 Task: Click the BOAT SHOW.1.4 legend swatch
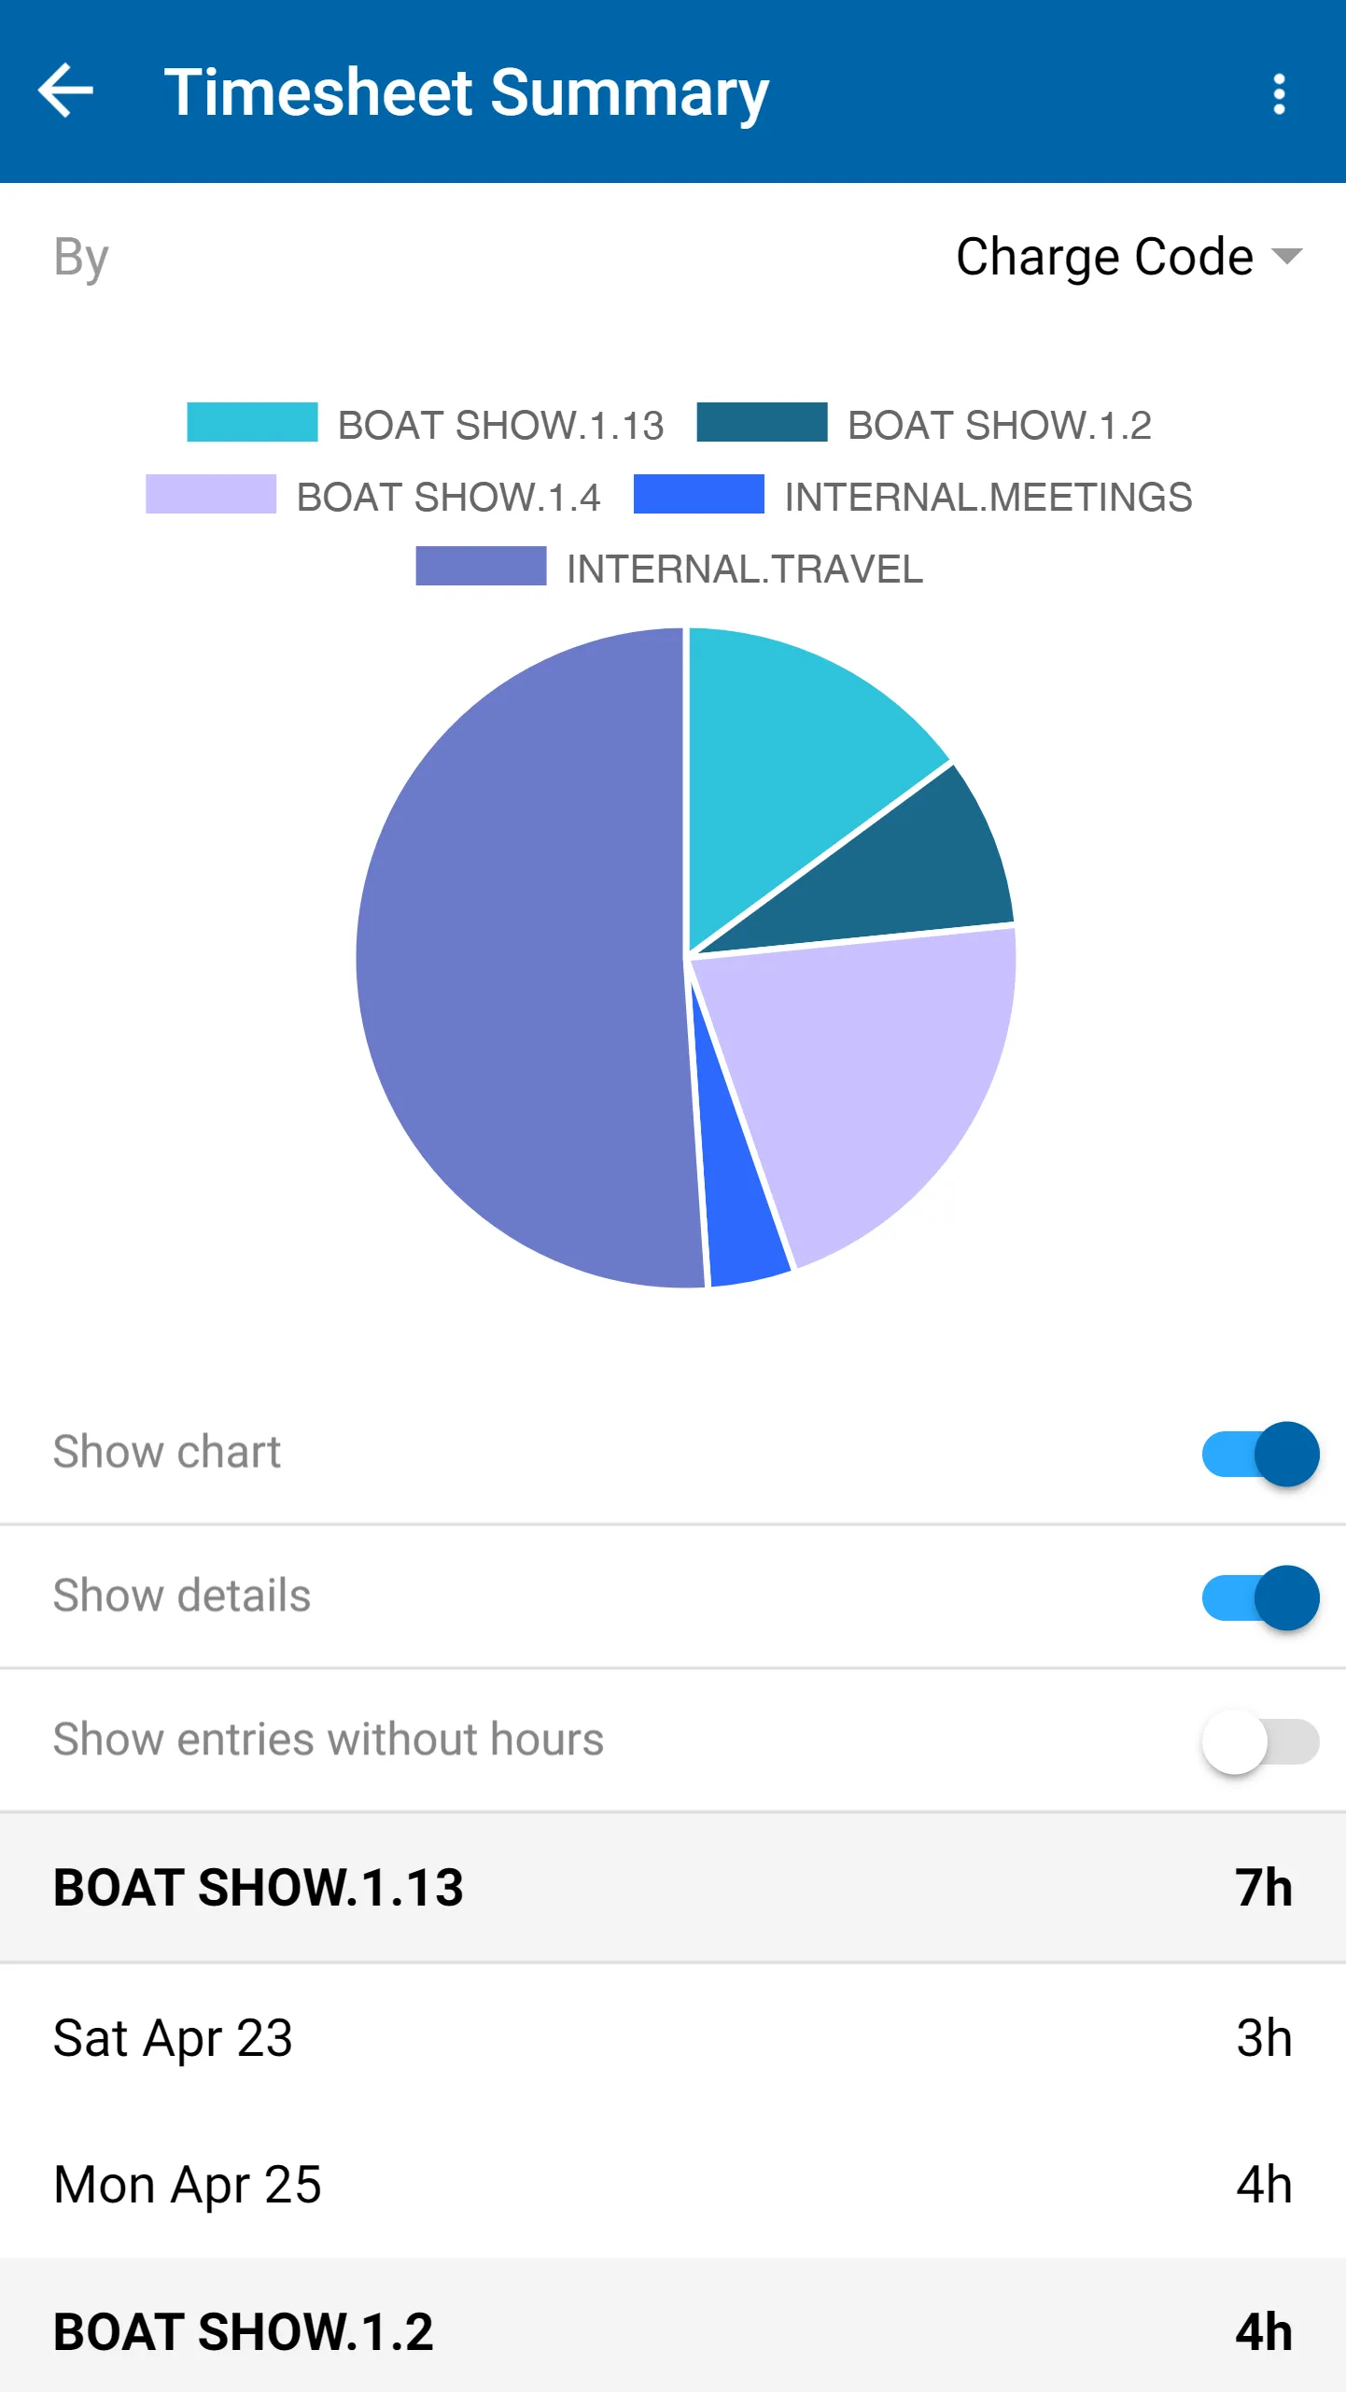point(211,494)
